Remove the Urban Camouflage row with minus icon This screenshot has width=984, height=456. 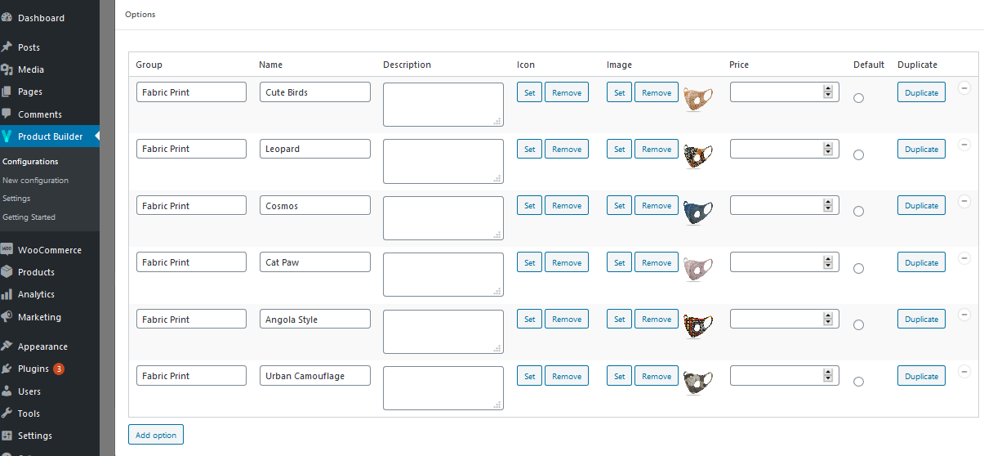[x=964, y=372]
